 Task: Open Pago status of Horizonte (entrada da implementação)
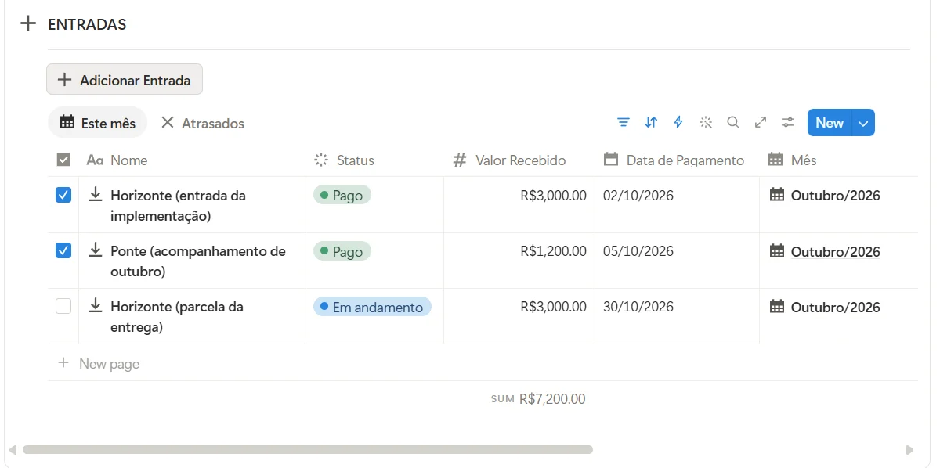342,195
